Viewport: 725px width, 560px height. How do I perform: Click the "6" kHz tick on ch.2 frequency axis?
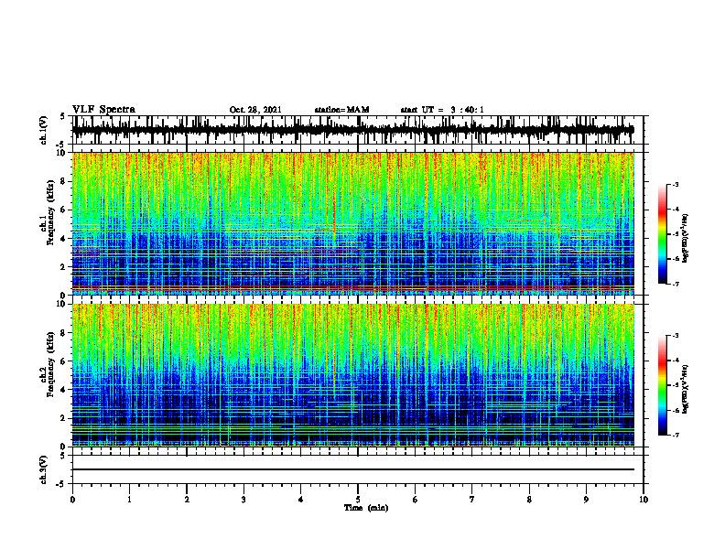pos(64,361)
